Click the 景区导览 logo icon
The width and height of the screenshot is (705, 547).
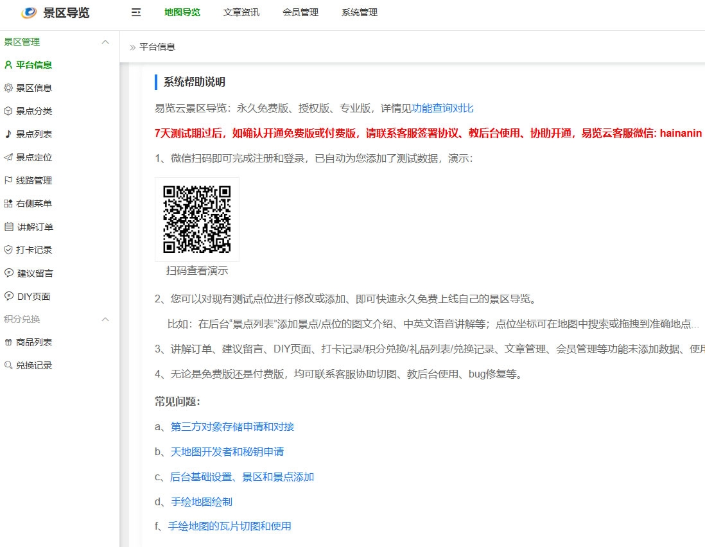(30, 13)
